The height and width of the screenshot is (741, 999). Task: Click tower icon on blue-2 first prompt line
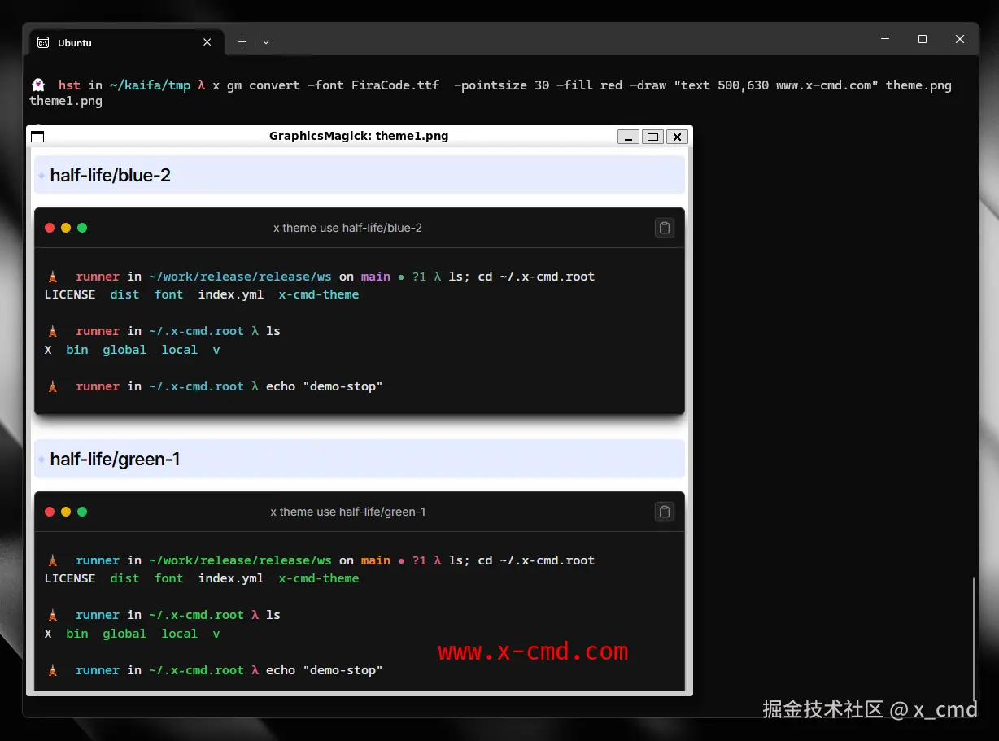53,277
